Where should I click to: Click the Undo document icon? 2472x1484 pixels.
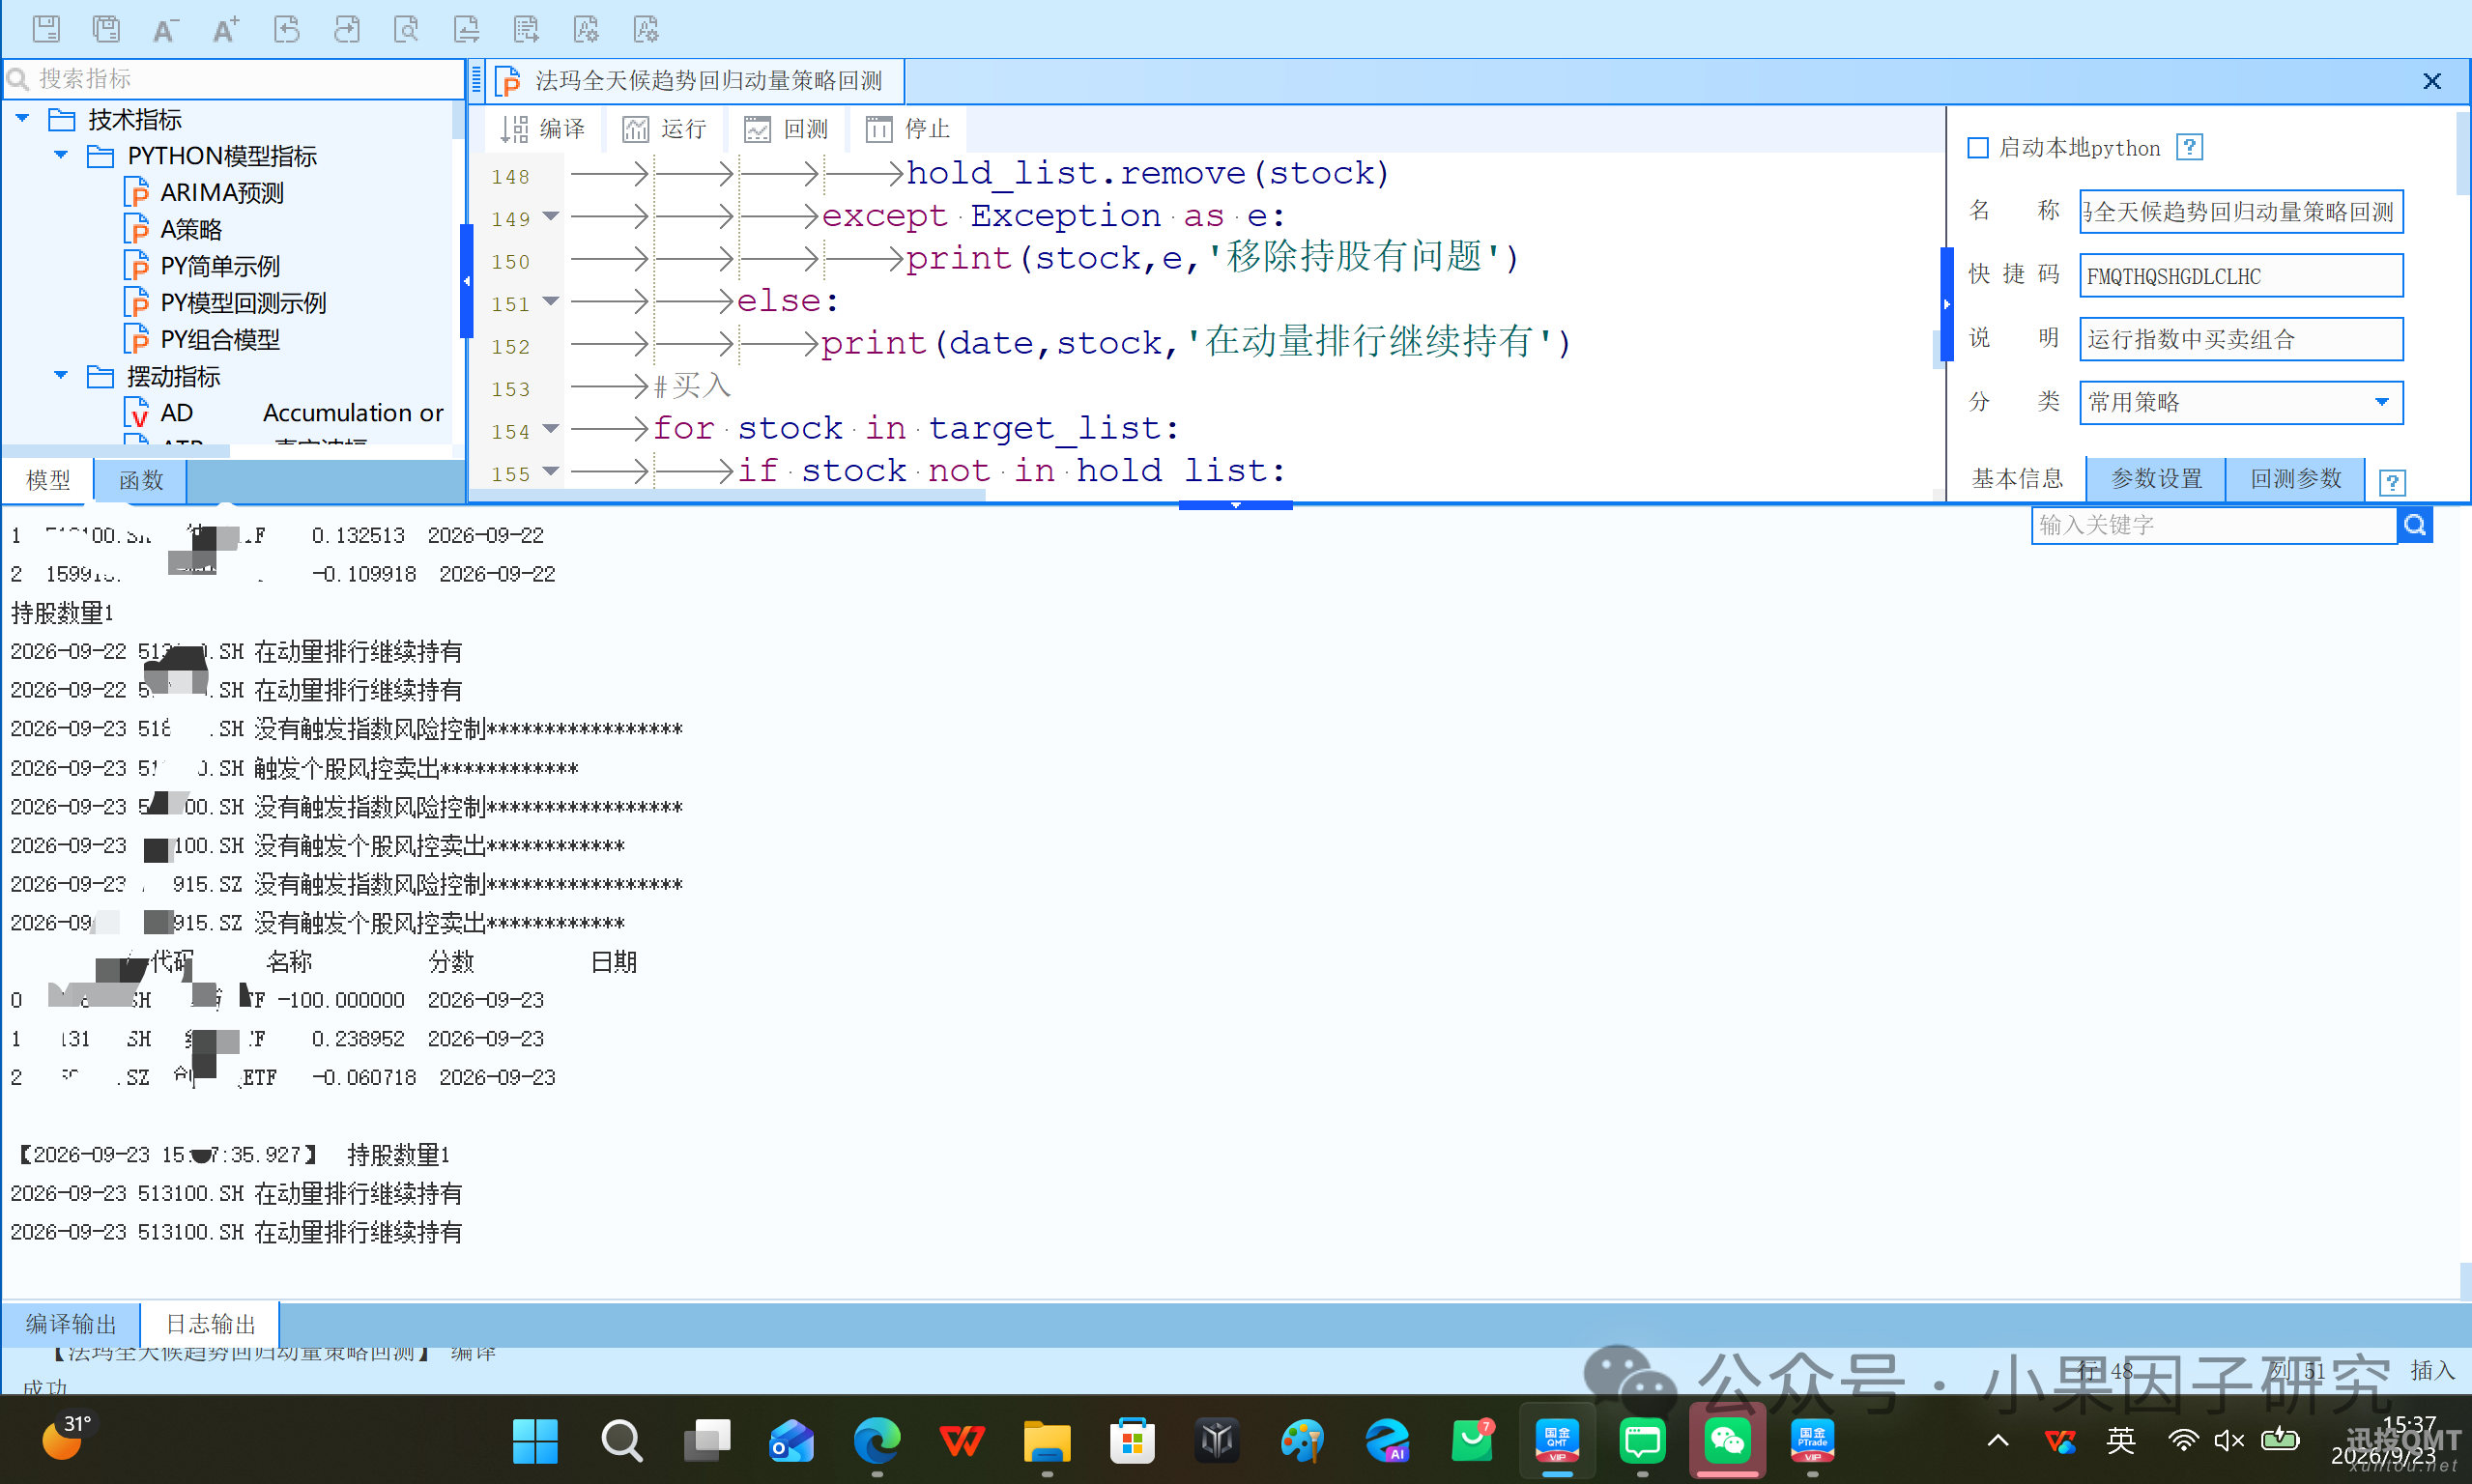[x=286, y=29]
